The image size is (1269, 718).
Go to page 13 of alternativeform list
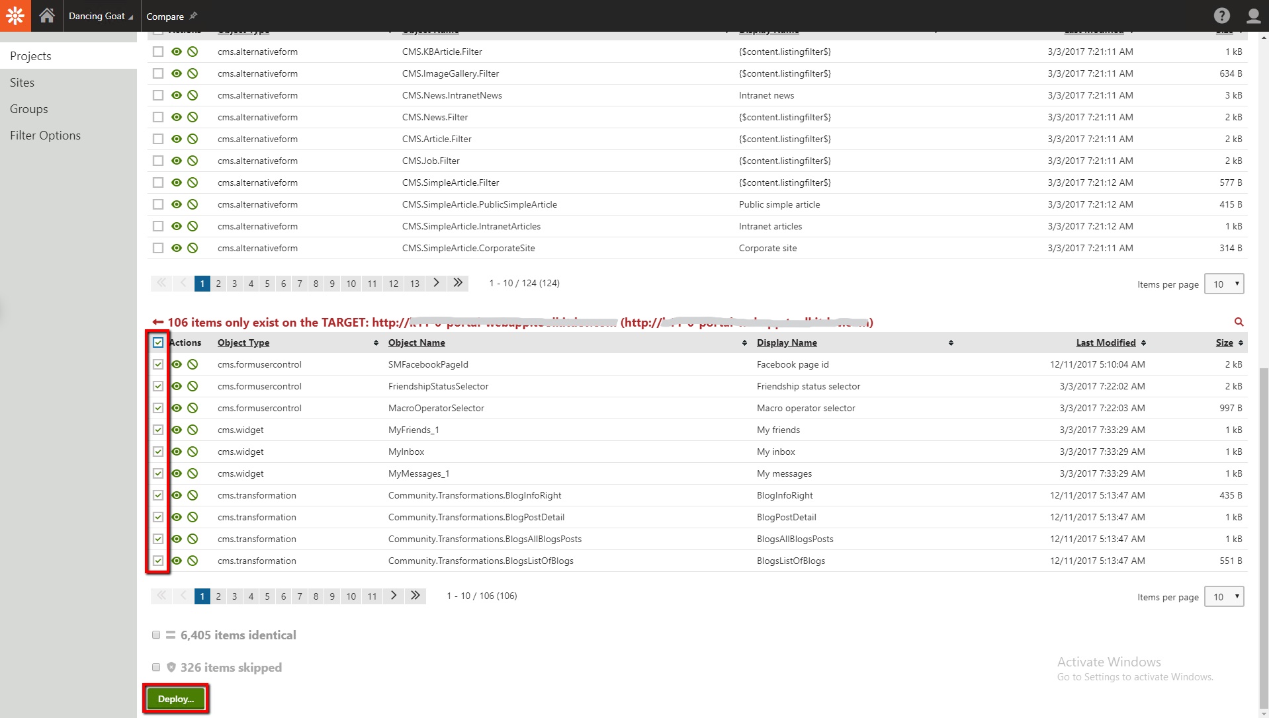(x=414, y=284)
